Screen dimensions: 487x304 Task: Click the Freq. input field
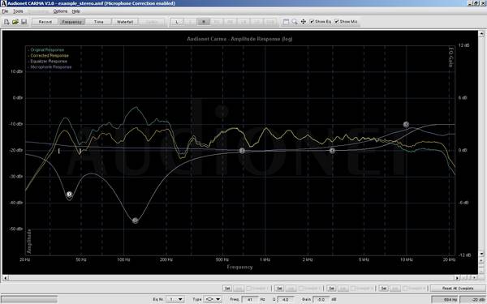tap(250, 299)
